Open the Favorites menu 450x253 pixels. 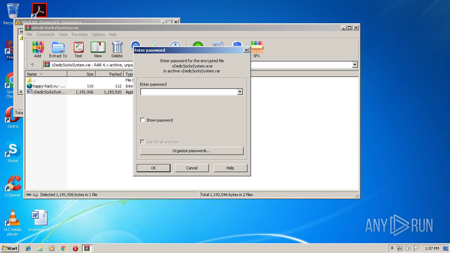[x=80, y=34]
